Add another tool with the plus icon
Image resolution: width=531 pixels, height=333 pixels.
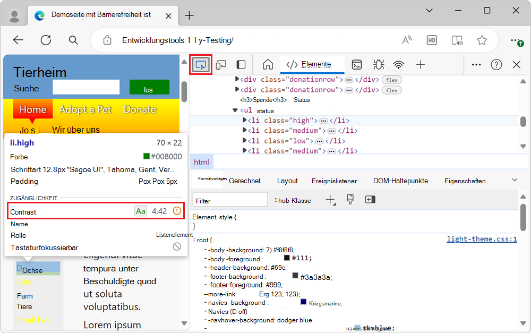[420, 64]
